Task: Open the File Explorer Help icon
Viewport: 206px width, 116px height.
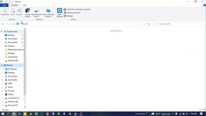Action: (x=204, y=5)
